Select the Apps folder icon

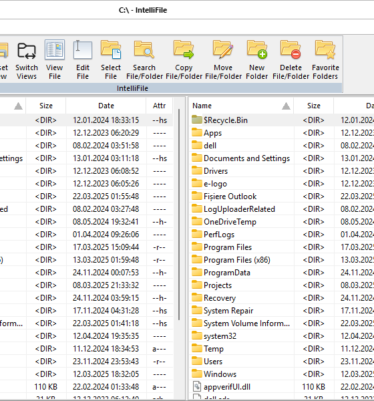pos(197,132)
